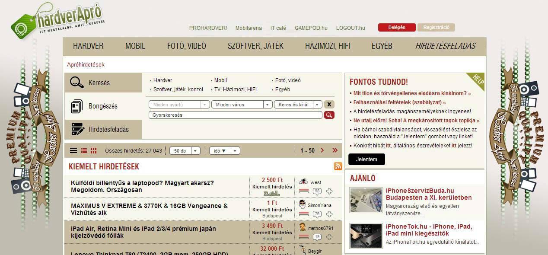The height and width of the screenshot is (255, 548).
Task: Open HARDVER main menu
Action: 88,46
